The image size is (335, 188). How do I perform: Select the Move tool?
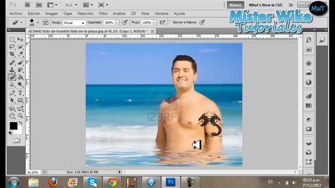click(20, 40)
